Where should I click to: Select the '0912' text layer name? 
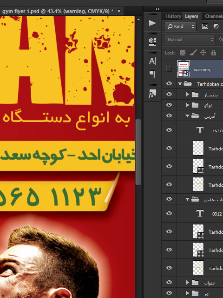pos(217,214)
